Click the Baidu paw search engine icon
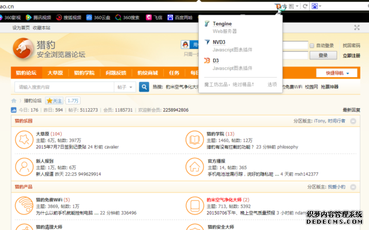 point(314,6)
